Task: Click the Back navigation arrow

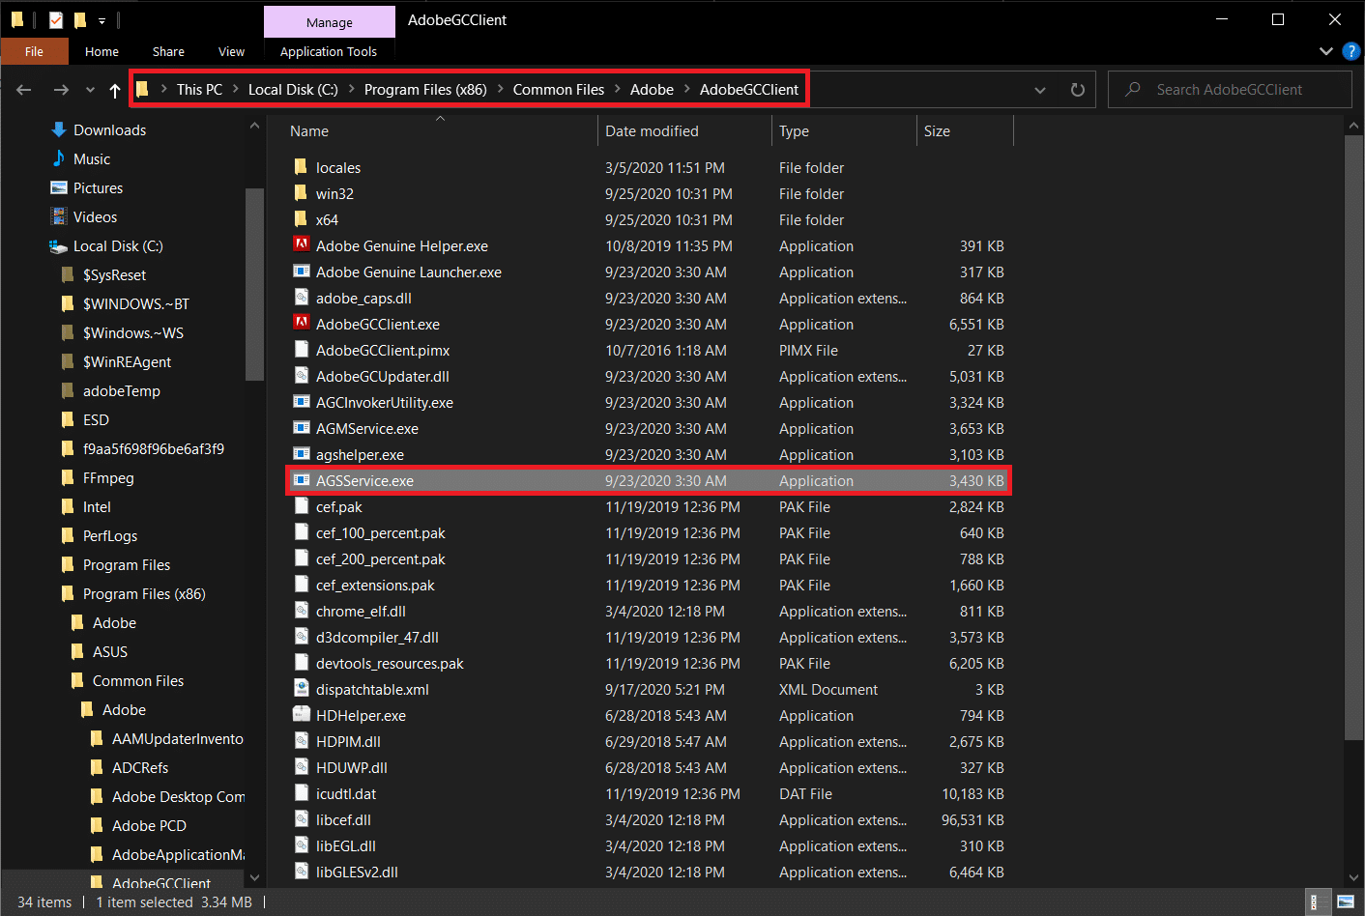Action: point(24,90)
